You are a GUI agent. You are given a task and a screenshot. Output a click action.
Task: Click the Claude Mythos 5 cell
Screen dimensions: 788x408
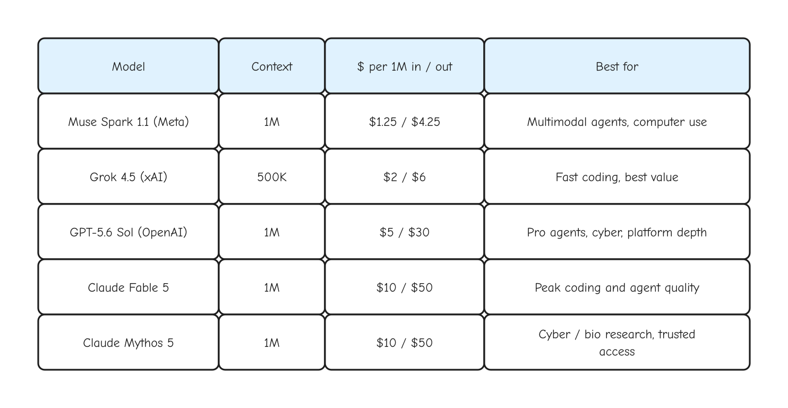[129, 342]
